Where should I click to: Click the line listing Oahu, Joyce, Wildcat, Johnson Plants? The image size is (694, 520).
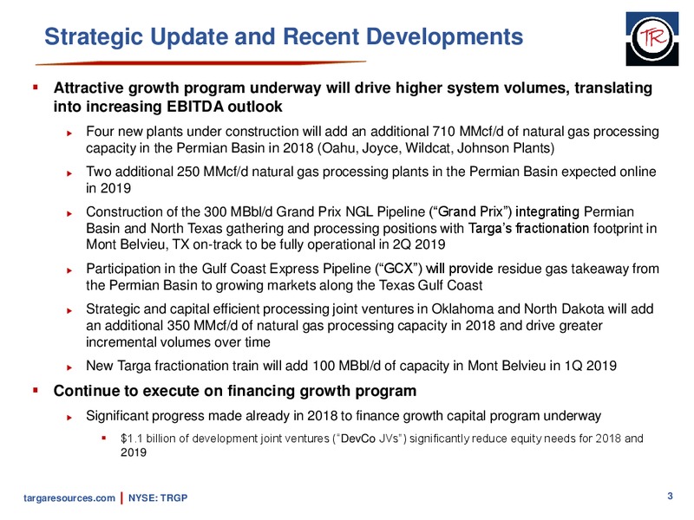[x=320, y=148]
